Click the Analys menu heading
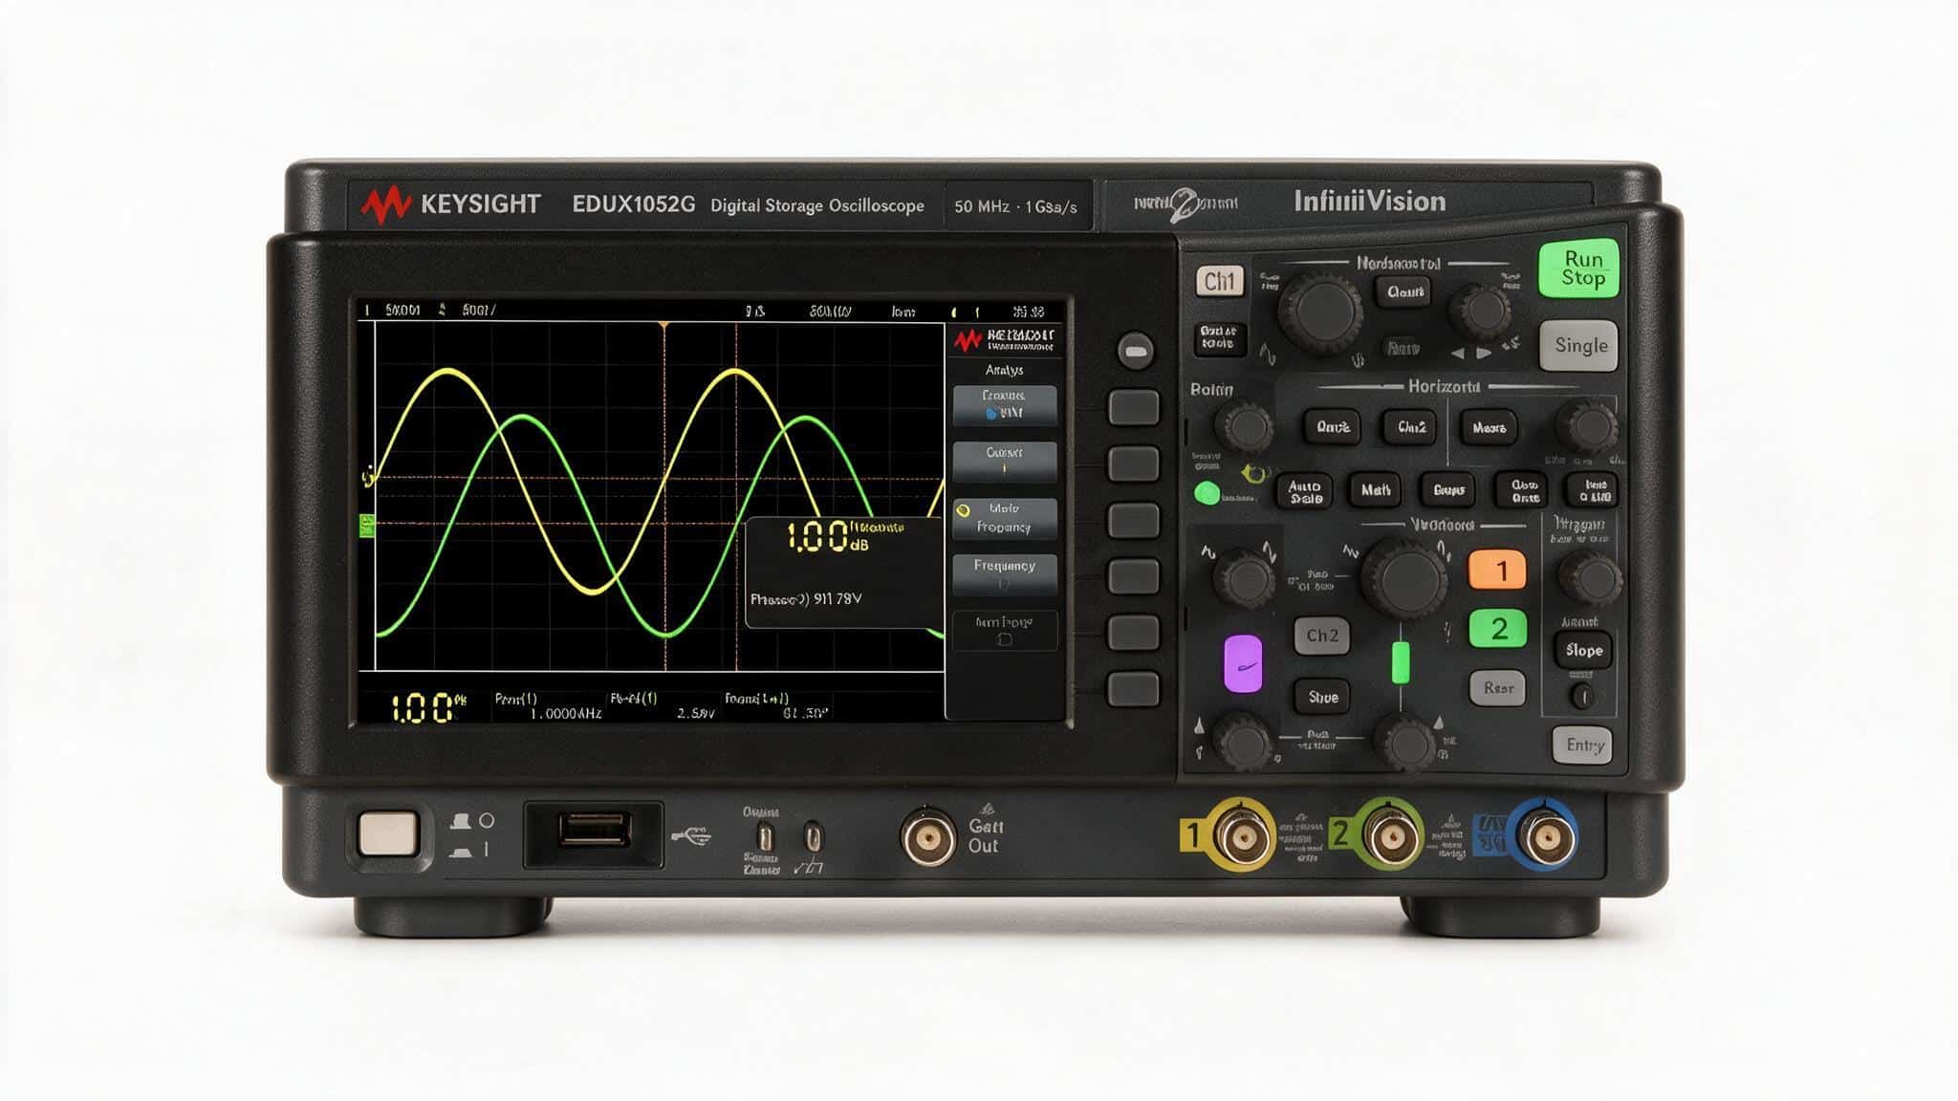This screenshot has width=1958, height=1101. pyautogui.click(x=1004, y=370)
